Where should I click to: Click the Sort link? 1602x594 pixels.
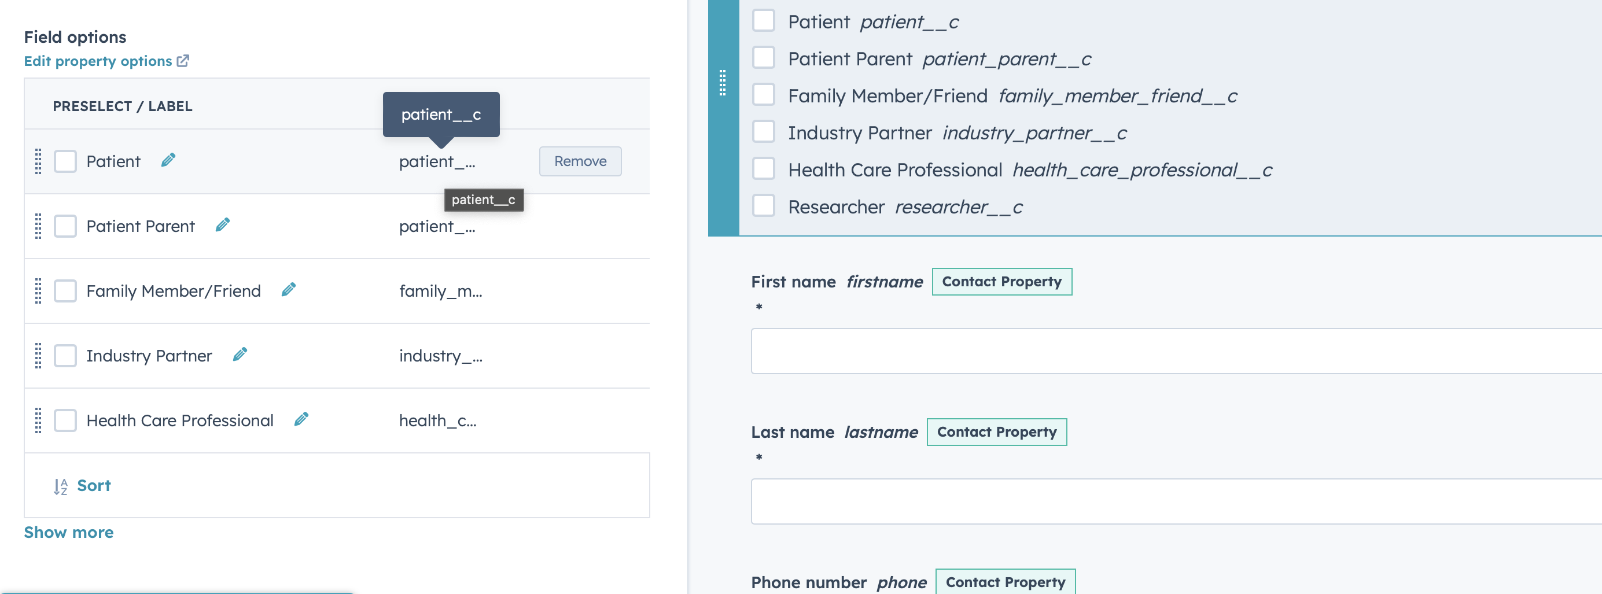click(94, 485)
